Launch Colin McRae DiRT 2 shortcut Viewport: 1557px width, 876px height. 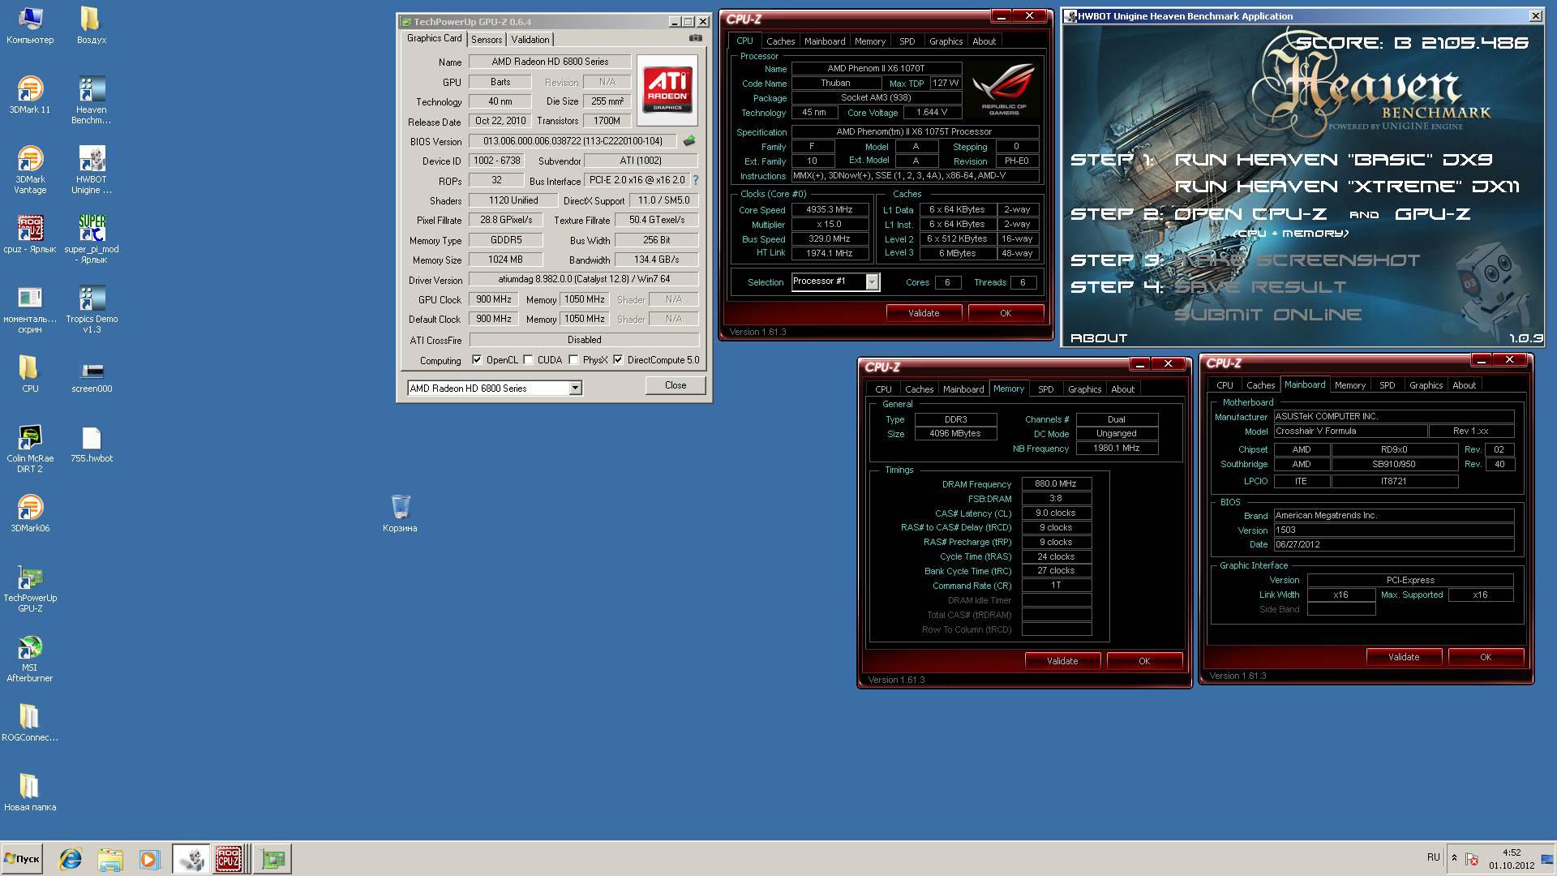point(30,449)
